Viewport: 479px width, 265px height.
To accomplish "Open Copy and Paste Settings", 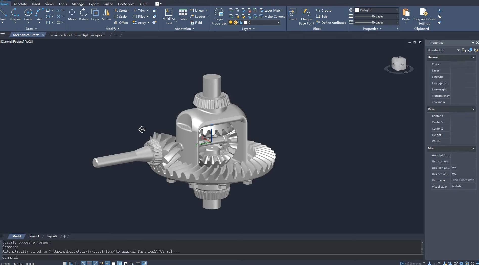I will tap(424, 17).
